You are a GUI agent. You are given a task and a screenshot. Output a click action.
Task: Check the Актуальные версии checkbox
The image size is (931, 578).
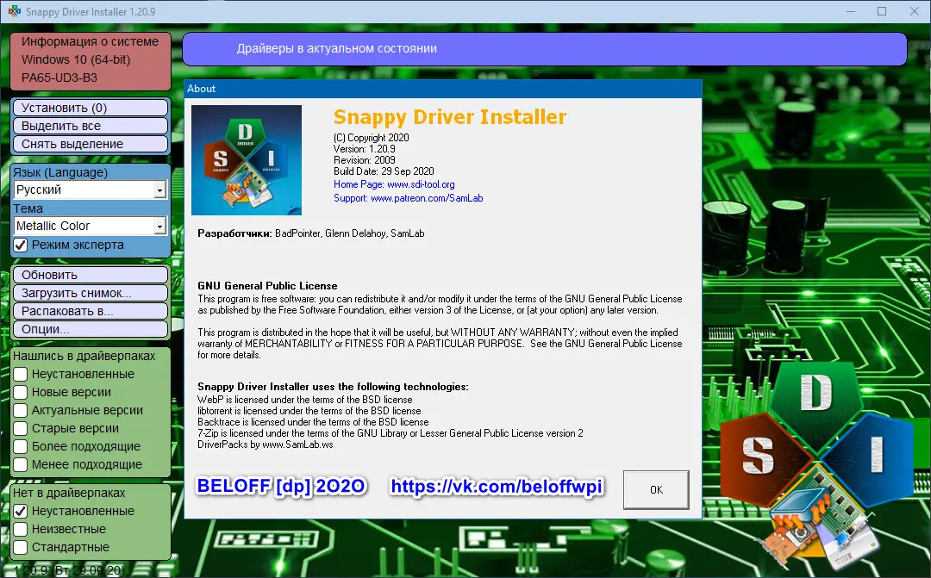(20, 411)
